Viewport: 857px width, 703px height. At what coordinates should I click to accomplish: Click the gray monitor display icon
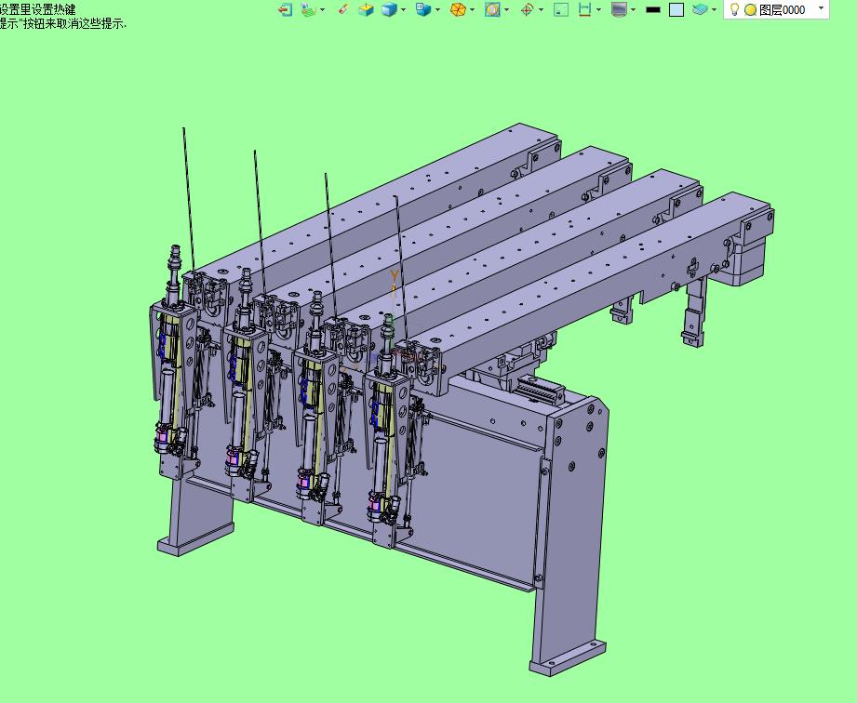[x=619, y=9]
